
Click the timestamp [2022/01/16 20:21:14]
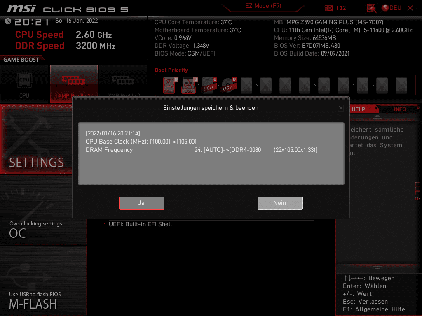(x=113, y=133)
